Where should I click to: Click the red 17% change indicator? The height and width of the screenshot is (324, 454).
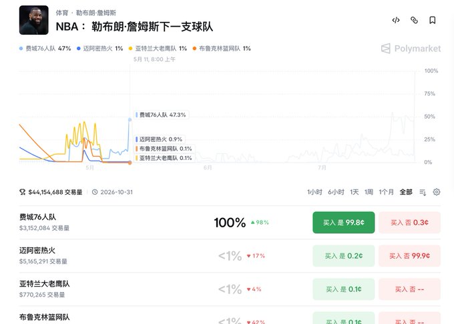click(256, 256)
